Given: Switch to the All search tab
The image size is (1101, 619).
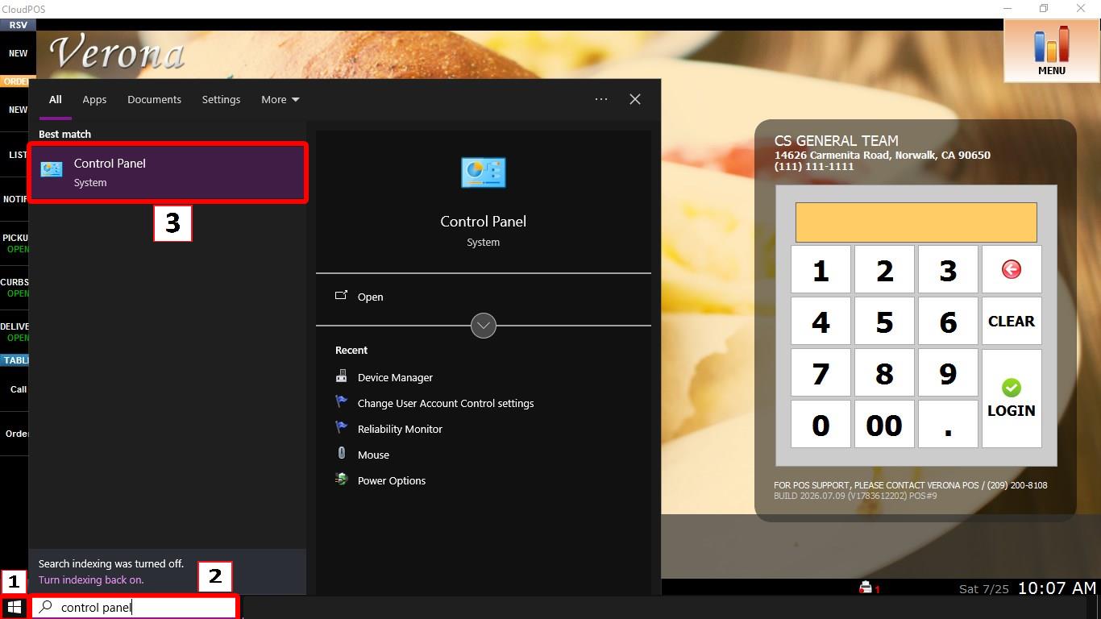Looking at the screenshot, I should (55, 99).
